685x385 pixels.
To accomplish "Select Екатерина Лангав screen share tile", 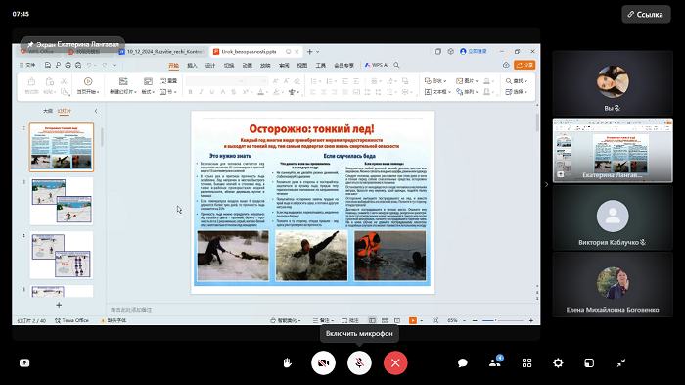I will [613, 150].
